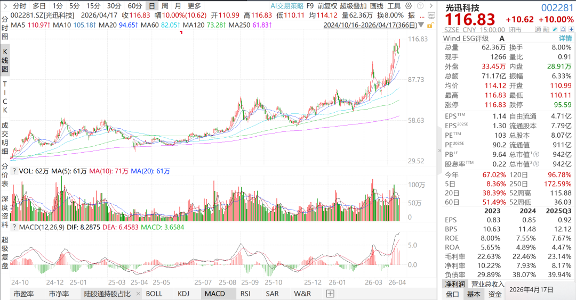The image size is (576, 300).
Task: Expand the date range dropdown triangle
Action: pyautogui.click(x=421, y=25)
